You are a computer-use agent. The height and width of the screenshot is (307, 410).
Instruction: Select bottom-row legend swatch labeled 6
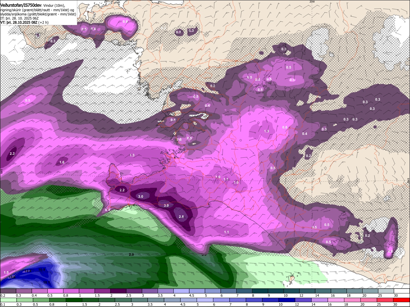pos(222,300)
